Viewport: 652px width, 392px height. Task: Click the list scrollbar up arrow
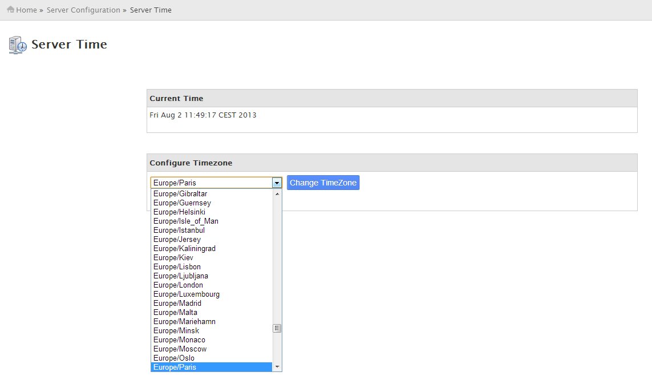pyautogui.click(x=277, y=194)
